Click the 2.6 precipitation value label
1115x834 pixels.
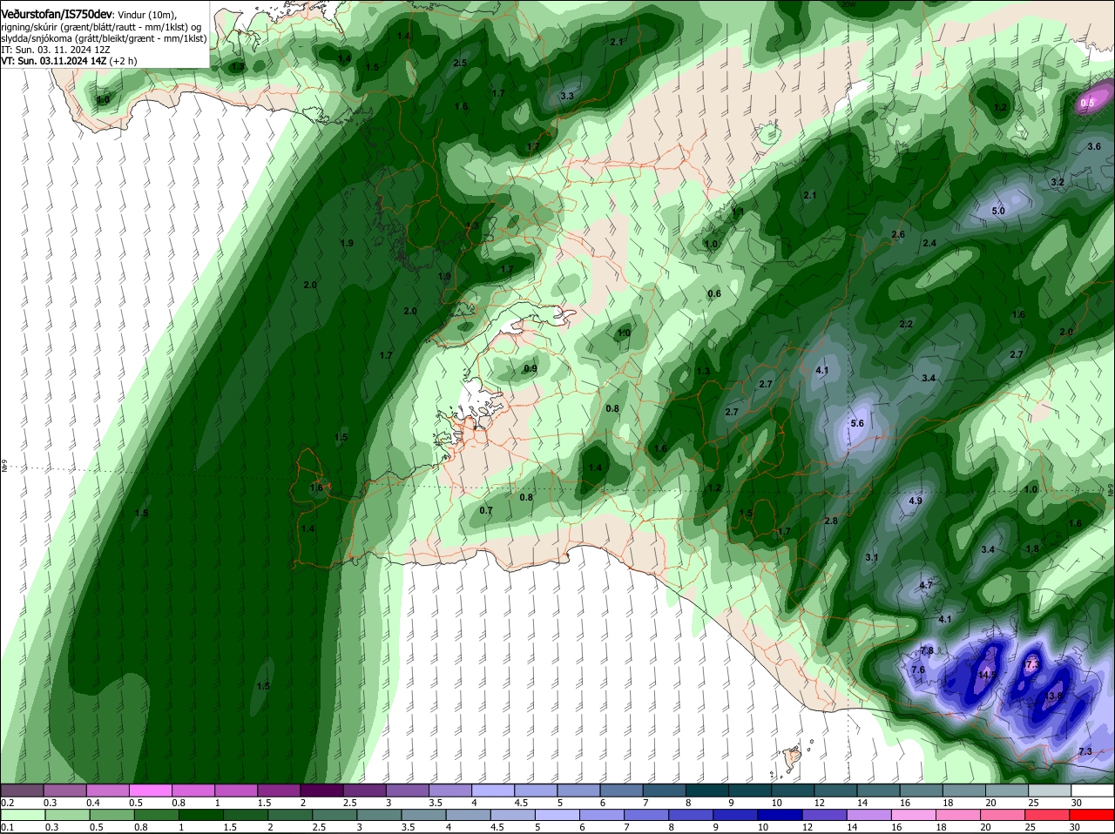pos(899,234)
